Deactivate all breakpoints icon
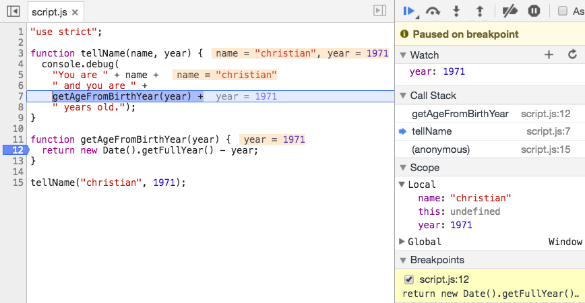585x303 pixels. pyautogui.click(x=510, y=11)
